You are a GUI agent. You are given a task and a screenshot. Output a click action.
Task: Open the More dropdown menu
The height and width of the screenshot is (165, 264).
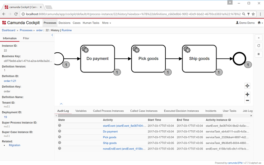106,23
